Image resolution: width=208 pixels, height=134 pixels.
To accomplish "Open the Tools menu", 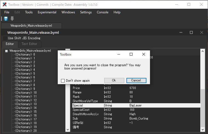I will coord(29,12).
